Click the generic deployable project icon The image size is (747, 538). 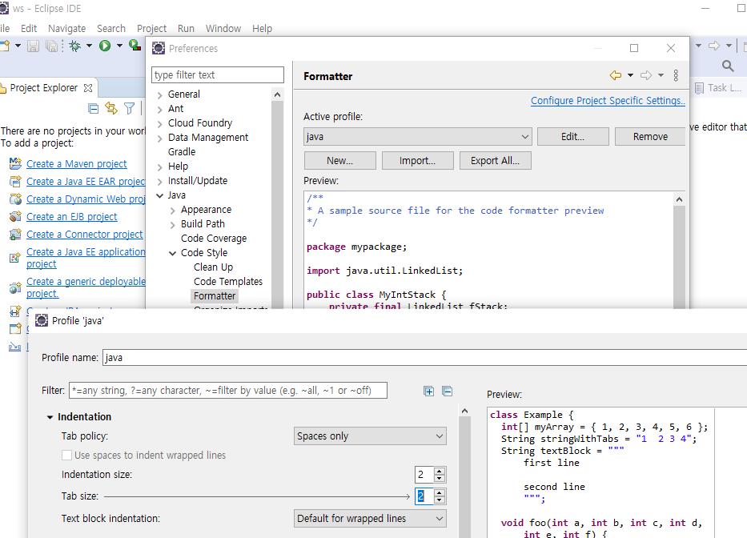(x=15, y=288)
